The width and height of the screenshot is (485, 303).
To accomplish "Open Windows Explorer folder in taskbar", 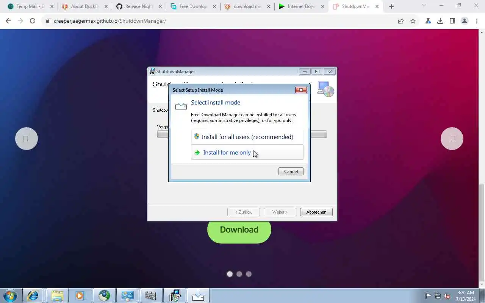I will [57, 296].
